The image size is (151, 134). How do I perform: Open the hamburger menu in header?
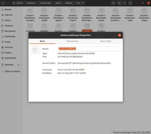coord(130,3)
